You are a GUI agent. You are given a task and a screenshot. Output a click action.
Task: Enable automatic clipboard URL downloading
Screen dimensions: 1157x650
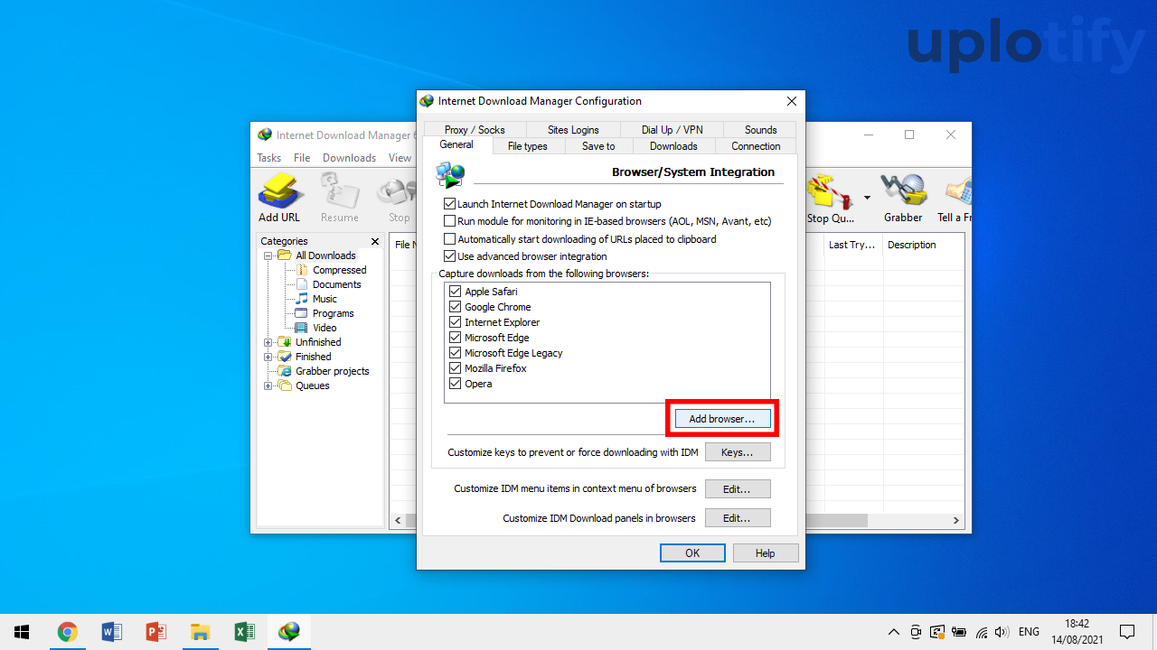click(x=450, y=239)
